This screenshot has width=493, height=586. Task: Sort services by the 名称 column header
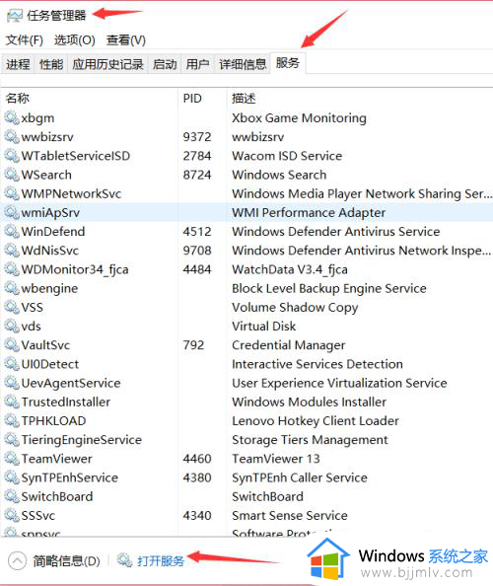pos(90,99)
